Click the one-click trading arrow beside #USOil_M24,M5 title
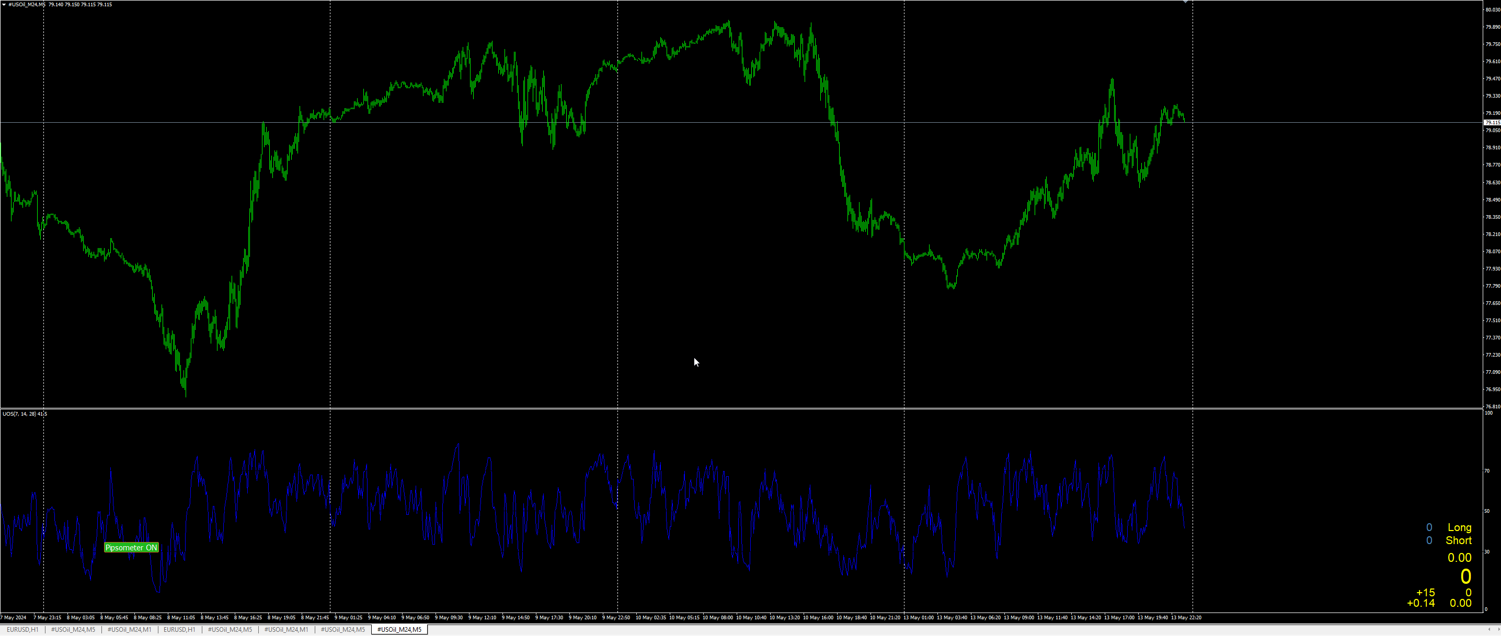 click(4, 5)
